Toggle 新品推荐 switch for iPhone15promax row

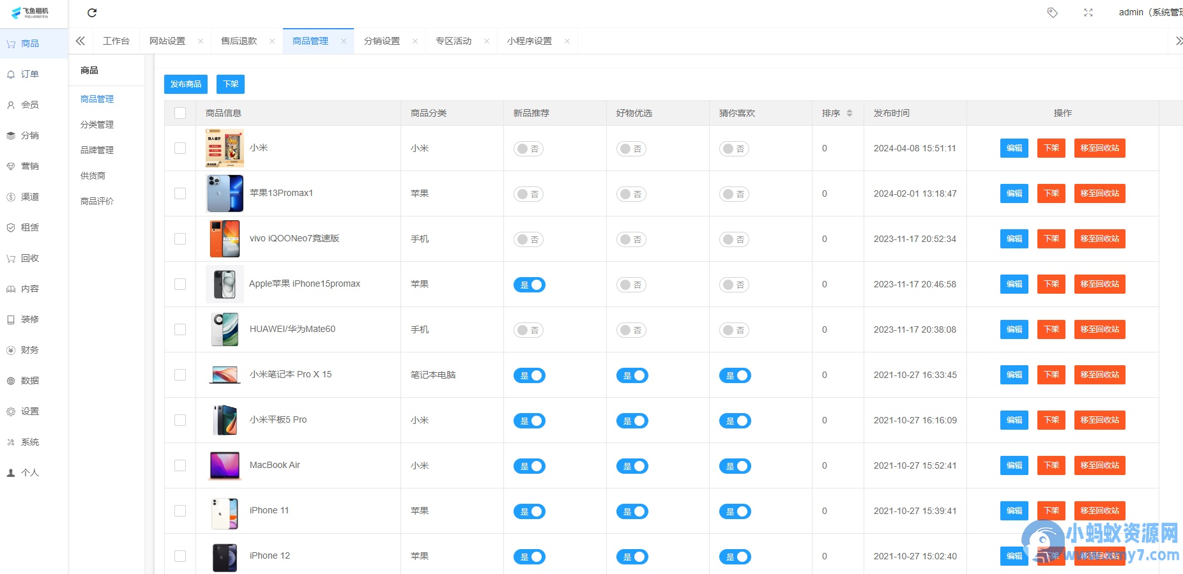pyautogui.click(x=529, y=285)
